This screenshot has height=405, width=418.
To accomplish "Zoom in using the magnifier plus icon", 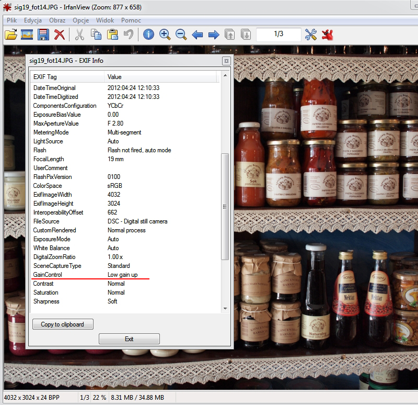I will click(165, 35).
